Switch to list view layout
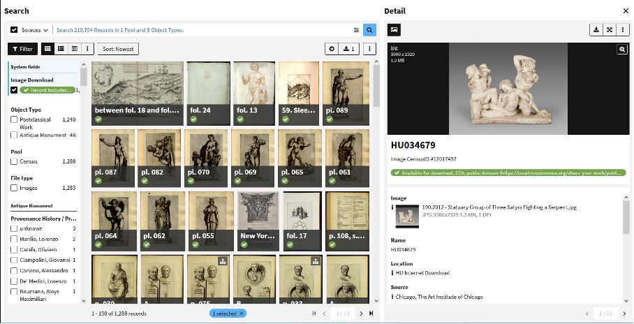 [61, 49]
